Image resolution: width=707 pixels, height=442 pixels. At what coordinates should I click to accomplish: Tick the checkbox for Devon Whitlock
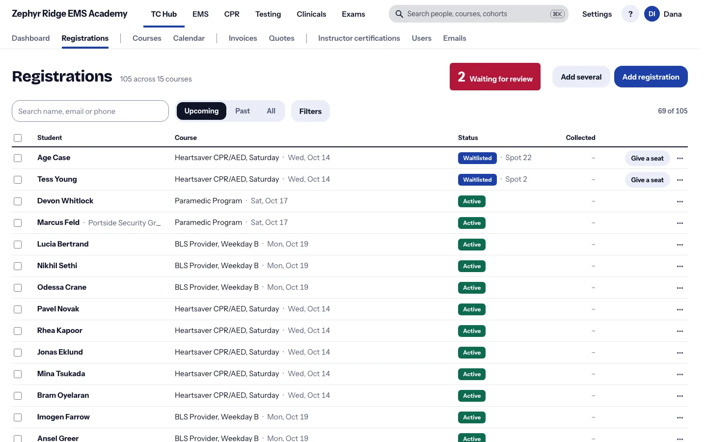coord(18,201)
